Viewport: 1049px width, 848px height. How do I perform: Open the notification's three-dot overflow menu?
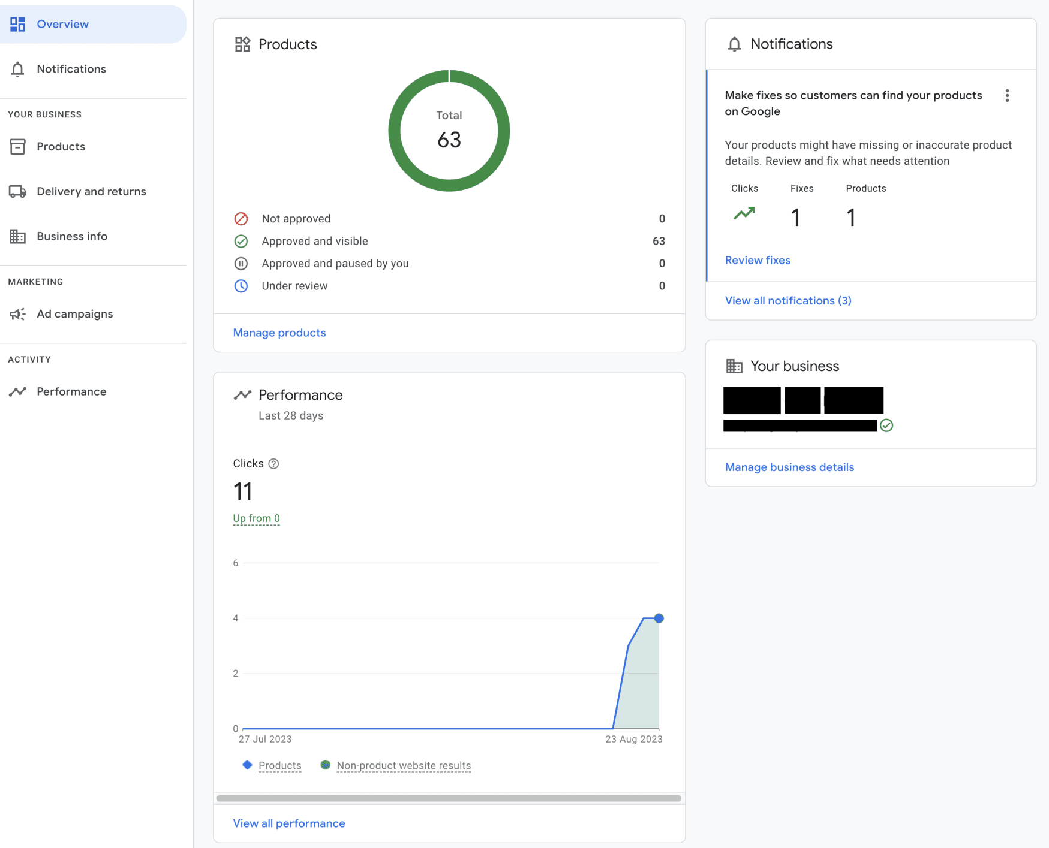[x=1008, y=95]
